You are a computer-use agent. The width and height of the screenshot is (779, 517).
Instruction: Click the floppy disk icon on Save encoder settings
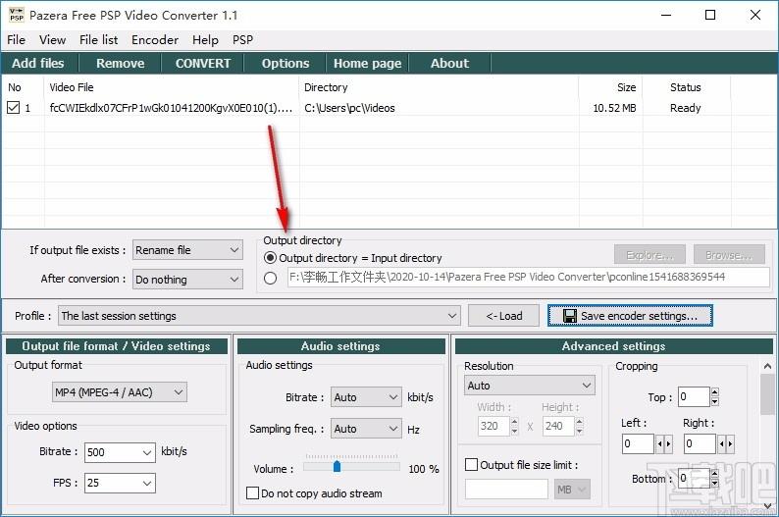pos(569,316)
